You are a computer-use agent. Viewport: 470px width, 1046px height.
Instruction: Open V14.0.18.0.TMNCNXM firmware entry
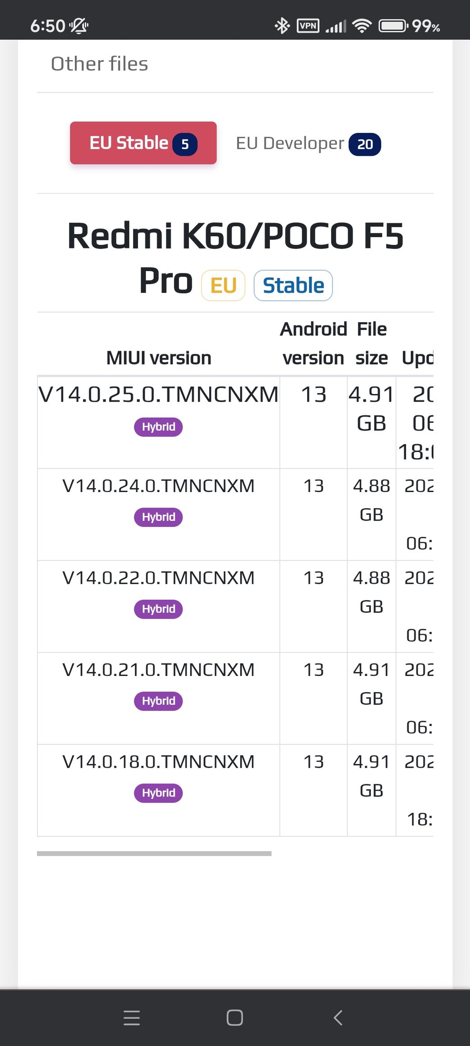tap(158, 762)
